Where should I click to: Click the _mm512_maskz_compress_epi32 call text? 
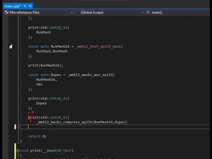64,122
